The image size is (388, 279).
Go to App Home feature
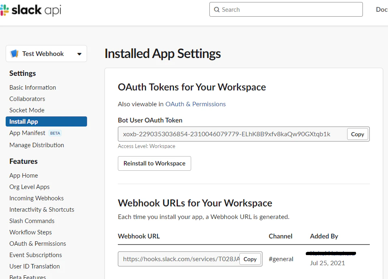point(24,176)
